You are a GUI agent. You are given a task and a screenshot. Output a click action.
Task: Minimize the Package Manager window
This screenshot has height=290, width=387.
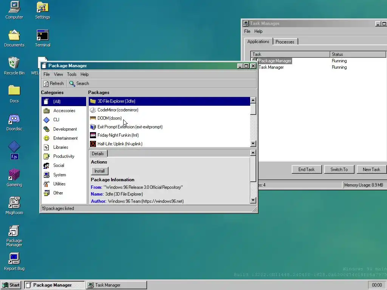(x=240, y=66)
